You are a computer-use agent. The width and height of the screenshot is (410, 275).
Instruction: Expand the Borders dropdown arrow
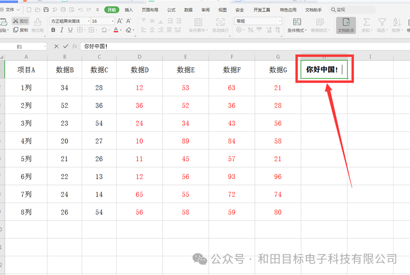point(85,30)
